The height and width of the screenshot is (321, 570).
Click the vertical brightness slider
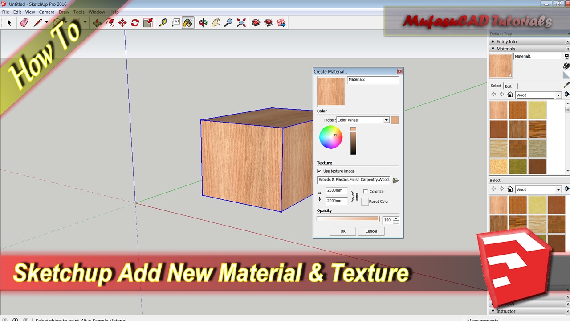tap(353, 141)
